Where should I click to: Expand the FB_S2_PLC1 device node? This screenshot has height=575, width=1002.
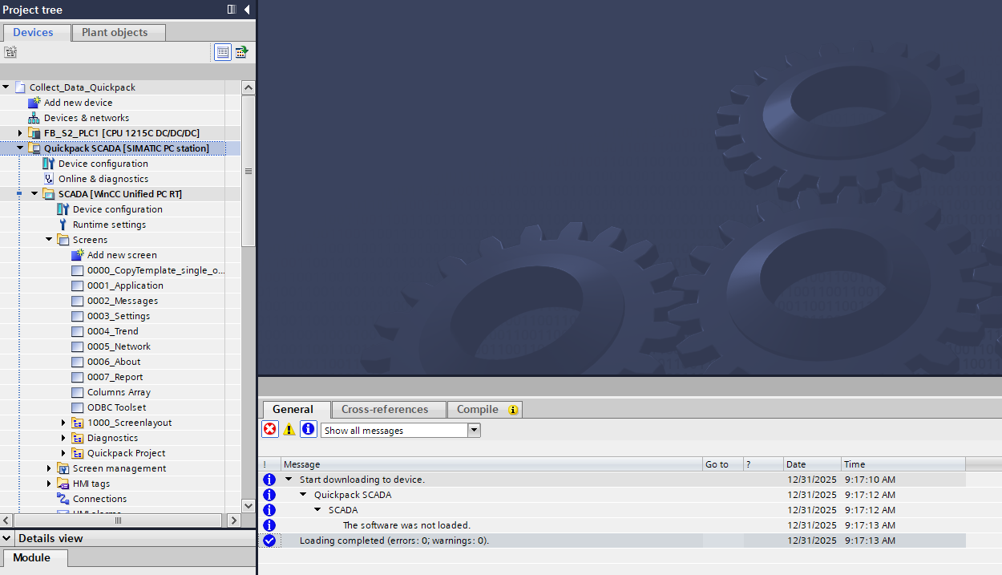(x=21, y=133)
